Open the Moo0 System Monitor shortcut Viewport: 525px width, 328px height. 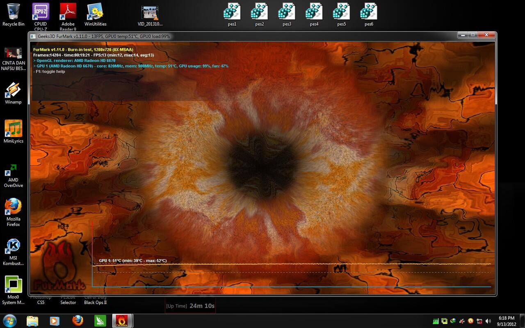tap(13, 290)
